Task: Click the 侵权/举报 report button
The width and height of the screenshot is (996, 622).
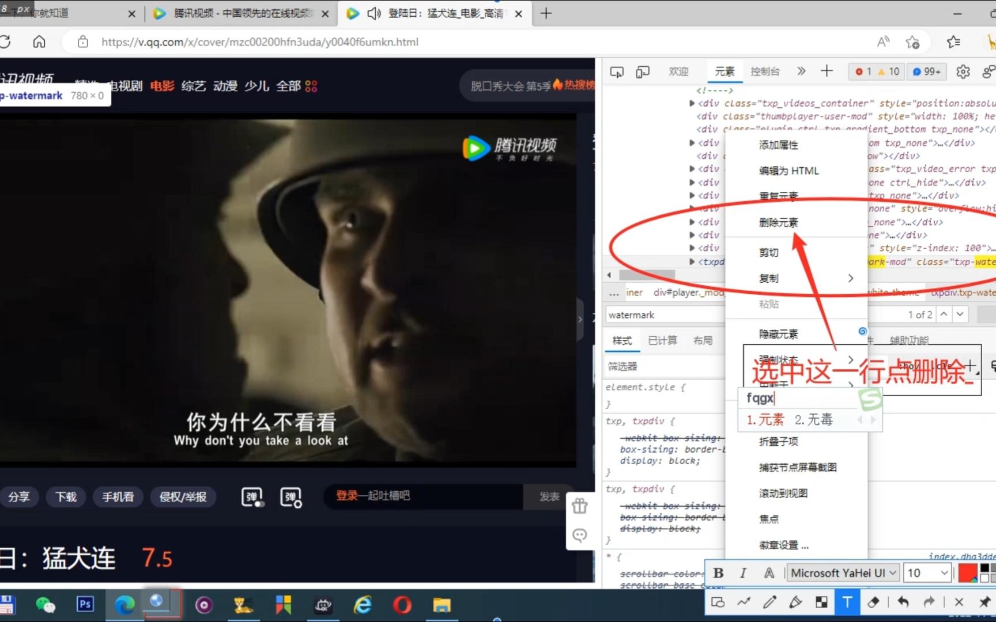Action: pos(183,496)
